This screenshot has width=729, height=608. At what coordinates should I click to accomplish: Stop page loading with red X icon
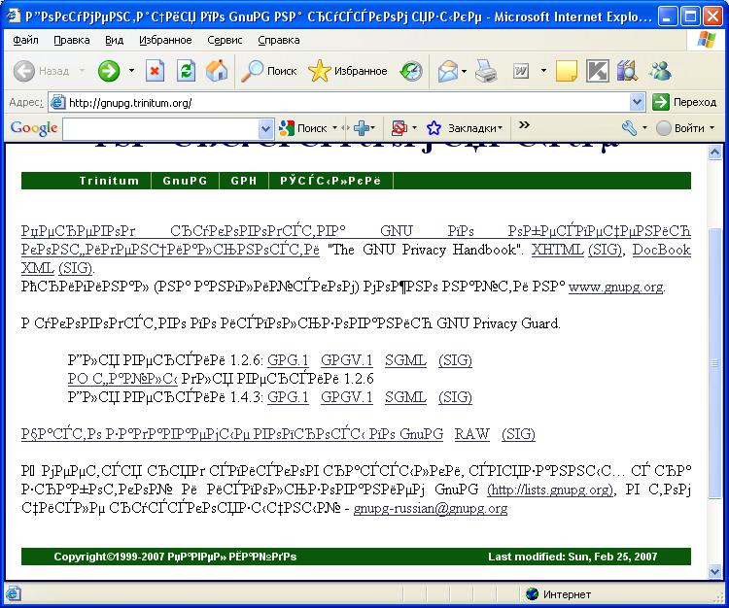(x=155, y=71)
